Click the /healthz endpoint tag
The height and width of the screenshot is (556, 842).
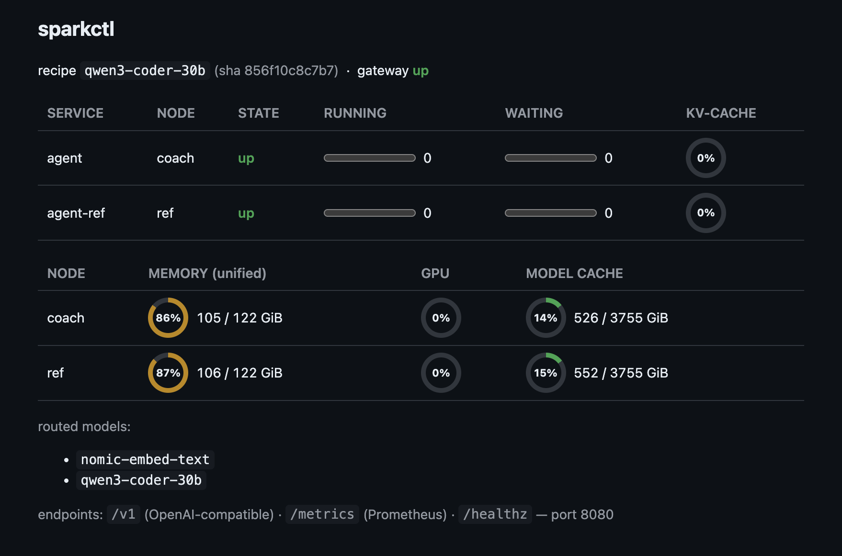pyautogui.click(x=495, y=514)
